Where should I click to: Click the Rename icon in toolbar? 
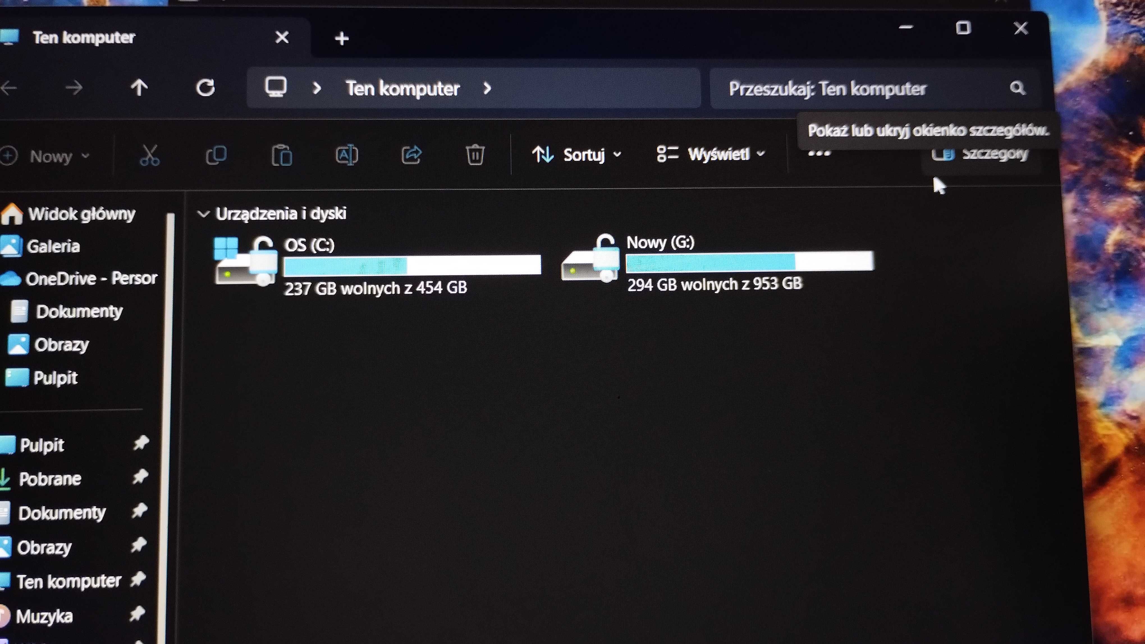pyautogui.click(x=347, y=155)
